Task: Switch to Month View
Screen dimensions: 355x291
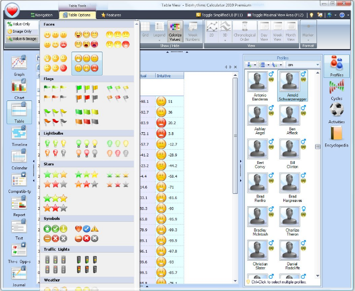Action: click(291, 32)
